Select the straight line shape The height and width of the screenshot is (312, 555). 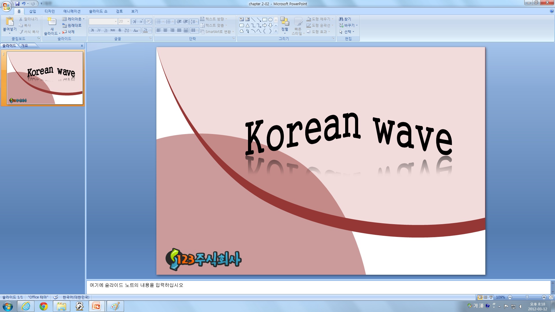click(x=253, y=20)
